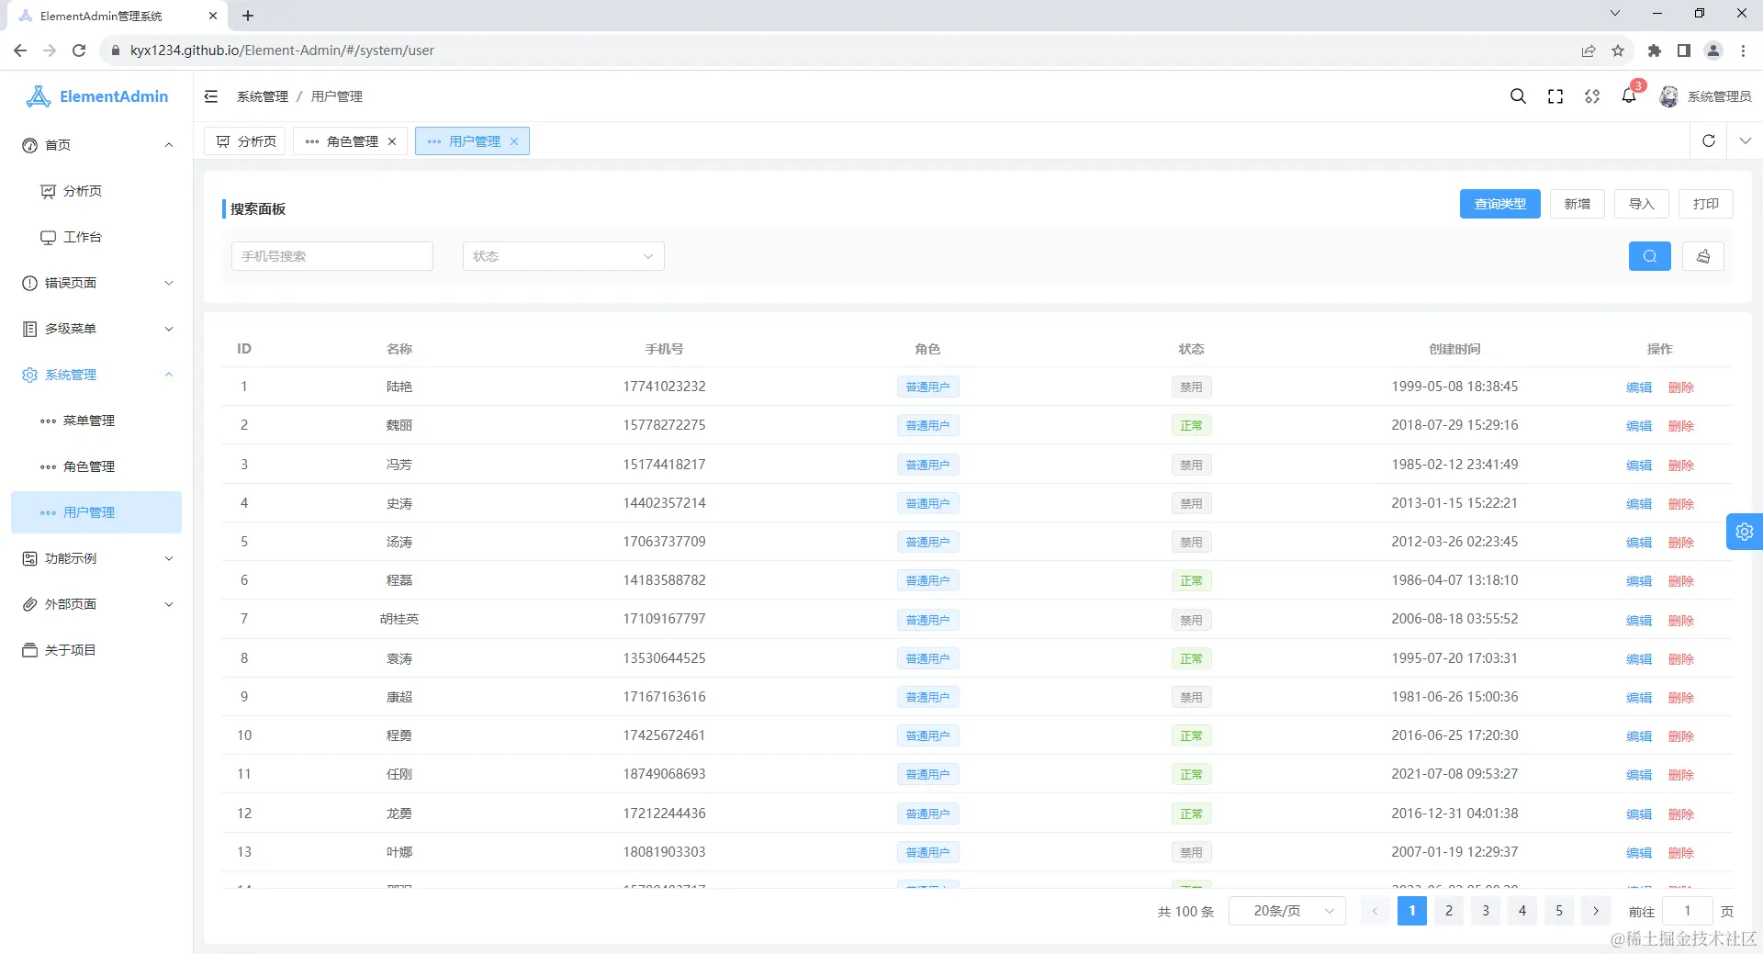
Task: Open the tab search dropdown in Chrome title bar
Action: click(1615, 14)
